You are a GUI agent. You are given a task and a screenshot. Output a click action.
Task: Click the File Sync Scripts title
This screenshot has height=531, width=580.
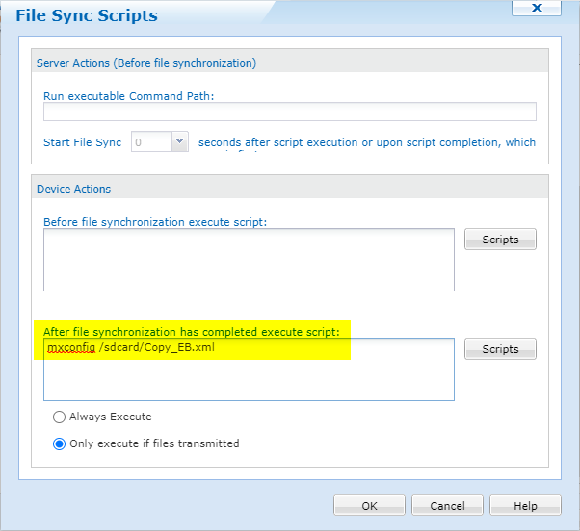[x=87, y=15]
